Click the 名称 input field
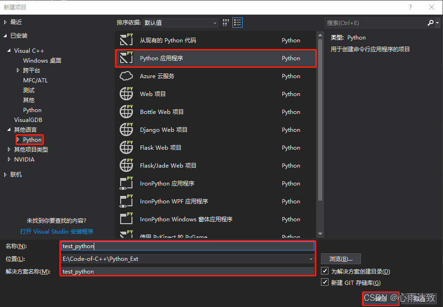443x307 pixels. coord(188,246)
